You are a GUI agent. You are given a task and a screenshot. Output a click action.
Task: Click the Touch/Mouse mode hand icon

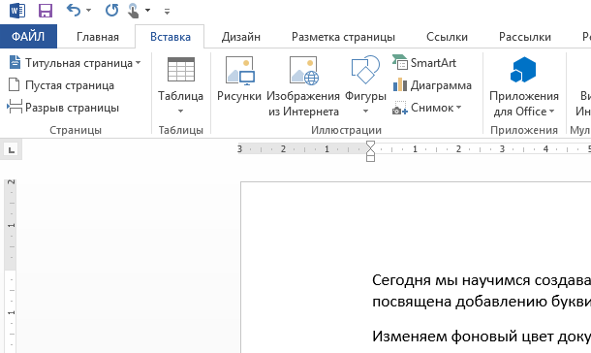(134, 10)
